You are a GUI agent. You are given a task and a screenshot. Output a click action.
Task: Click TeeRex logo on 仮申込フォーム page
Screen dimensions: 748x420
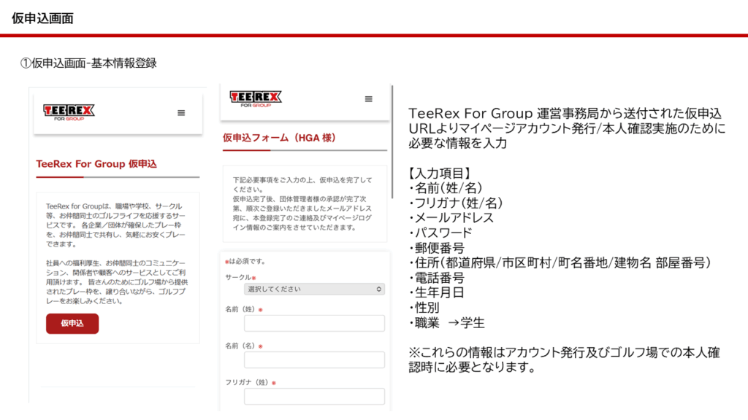256,99
